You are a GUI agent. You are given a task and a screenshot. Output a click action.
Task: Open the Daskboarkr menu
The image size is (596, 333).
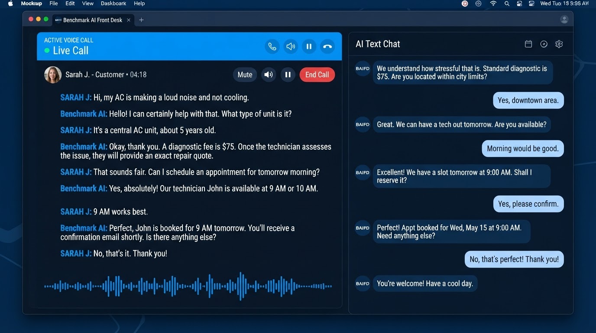point(113,3)
